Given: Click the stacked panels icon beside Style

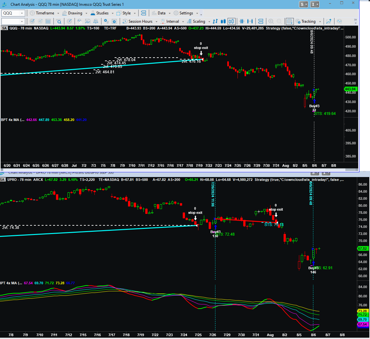Looking at the screenshot, I should (x=143, y=13).
